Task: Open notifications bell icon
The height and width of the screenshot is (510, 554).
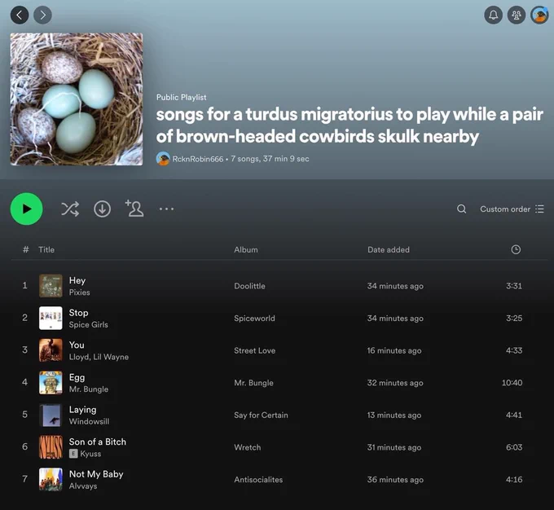Action: pyautogui.click(x=493, y=15)
